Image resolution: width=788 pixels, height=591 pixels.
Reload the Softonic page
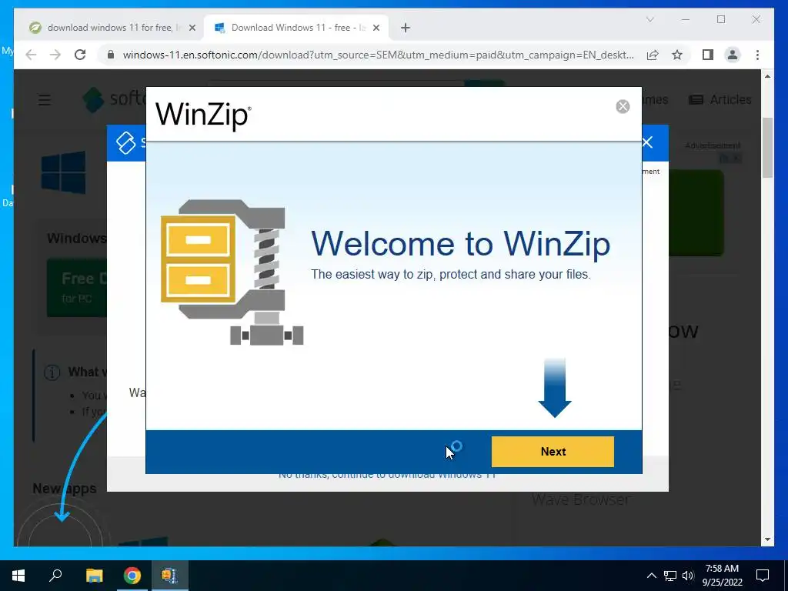pyautogui.click(x=80, y=55)
